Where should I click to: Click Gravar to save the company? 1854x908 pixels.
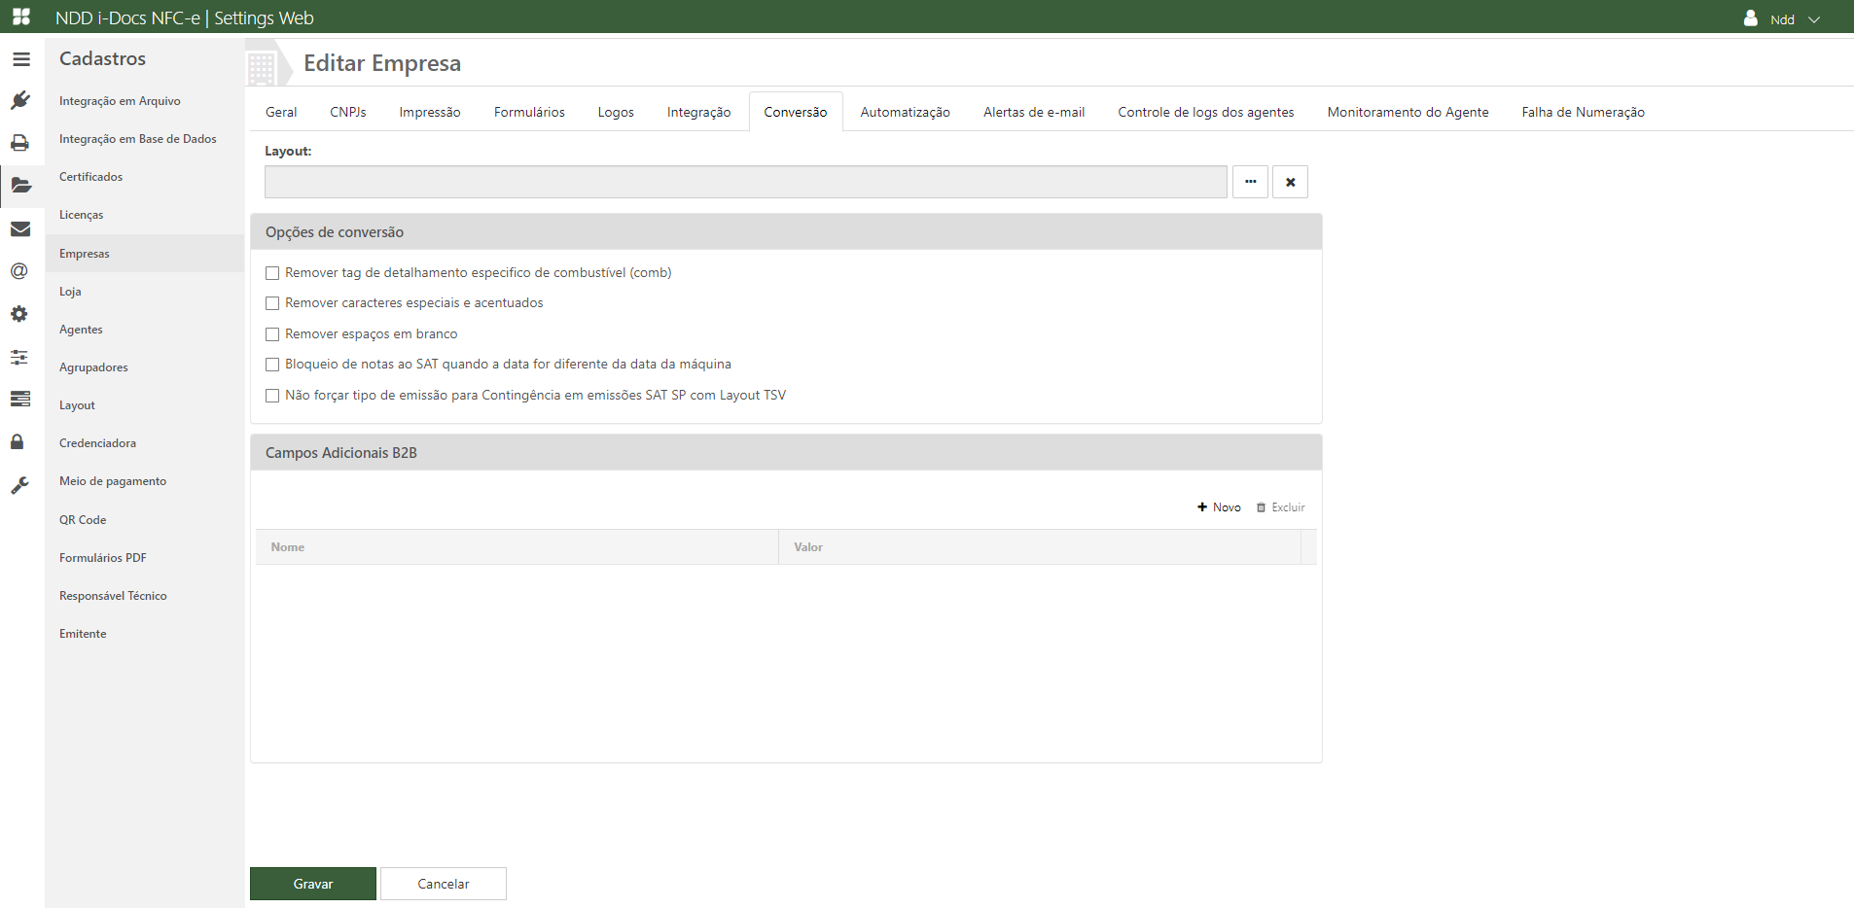pos(312,883)
